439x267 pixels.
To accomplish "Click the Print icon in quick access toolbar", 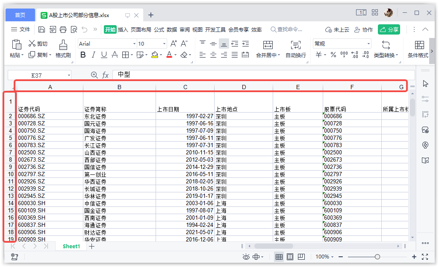I will [63, 29].
